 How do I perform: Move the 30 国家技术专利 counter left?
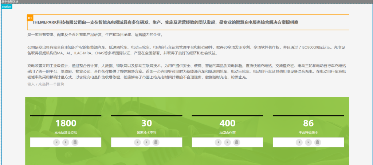tap(137, 142)
